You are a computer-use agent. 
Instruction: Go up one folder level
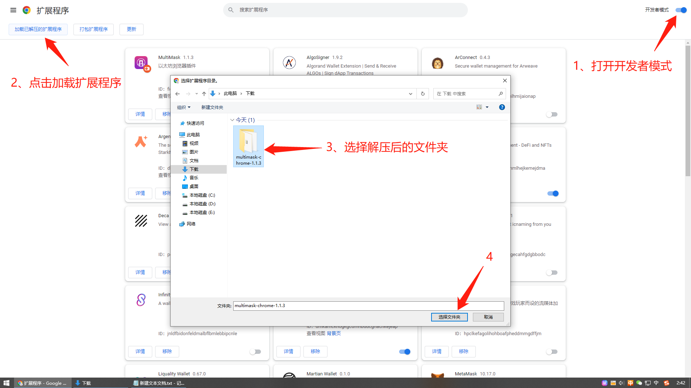point(204,94)
